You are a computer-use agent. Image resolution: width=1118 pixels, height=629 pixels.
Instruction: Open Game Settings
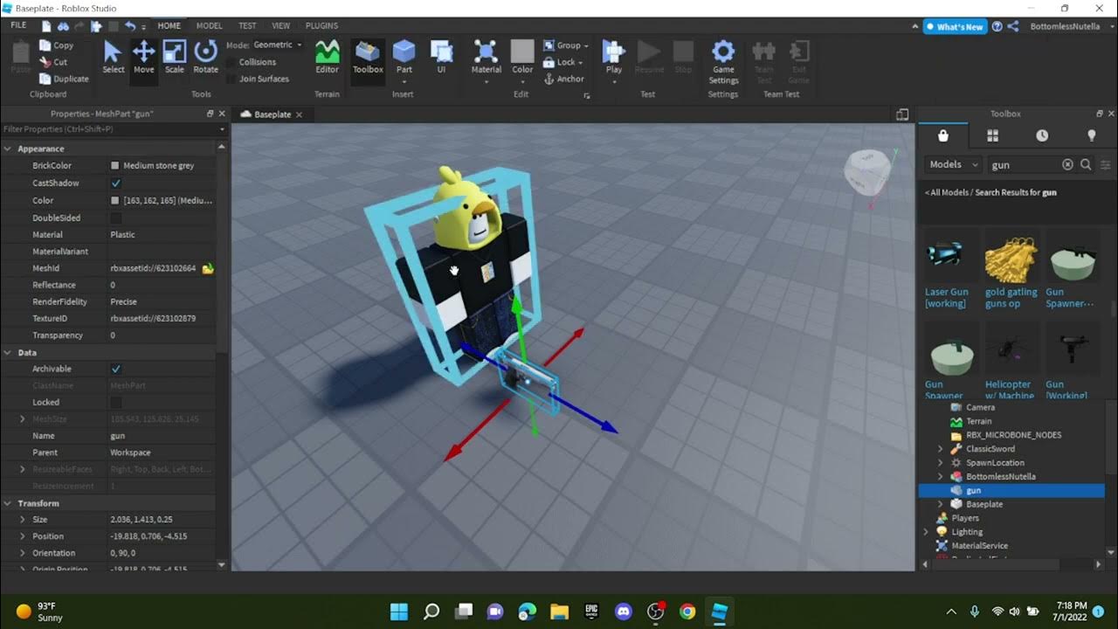pyautogui.click(x=723, y=61)
